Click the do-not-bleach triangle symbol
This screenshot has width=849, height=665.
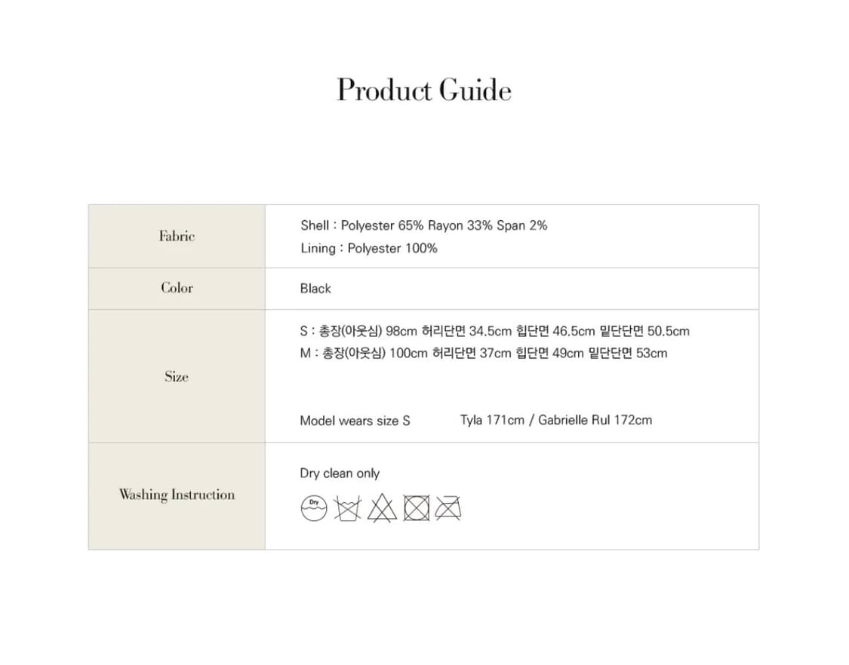point(382,508)
